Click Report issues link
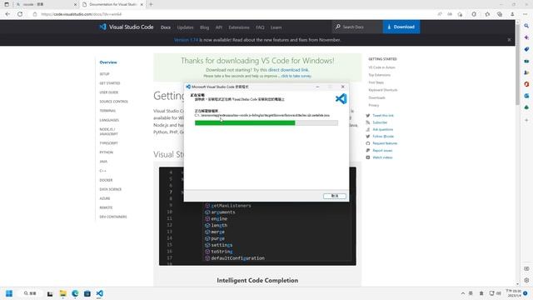This screenshot has width=533, height=300. (x=382, y=150)
